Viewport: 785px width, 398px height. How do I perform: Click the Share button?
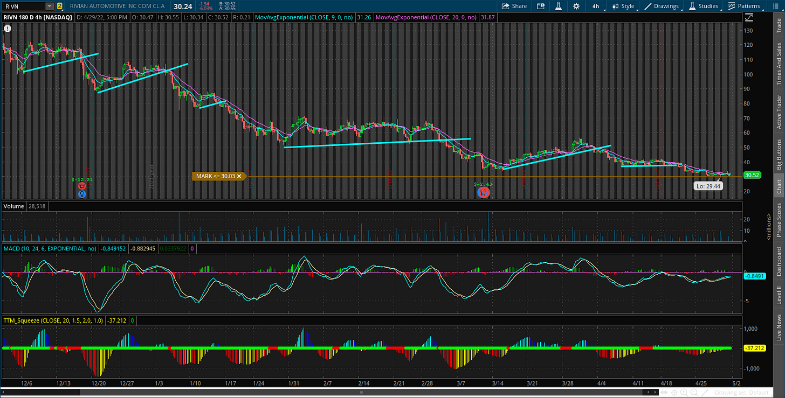click(x=514, y=6)
